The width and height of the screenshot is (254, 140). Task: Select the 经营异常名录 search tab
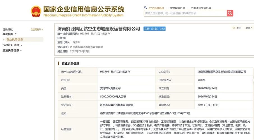(177, 8)
